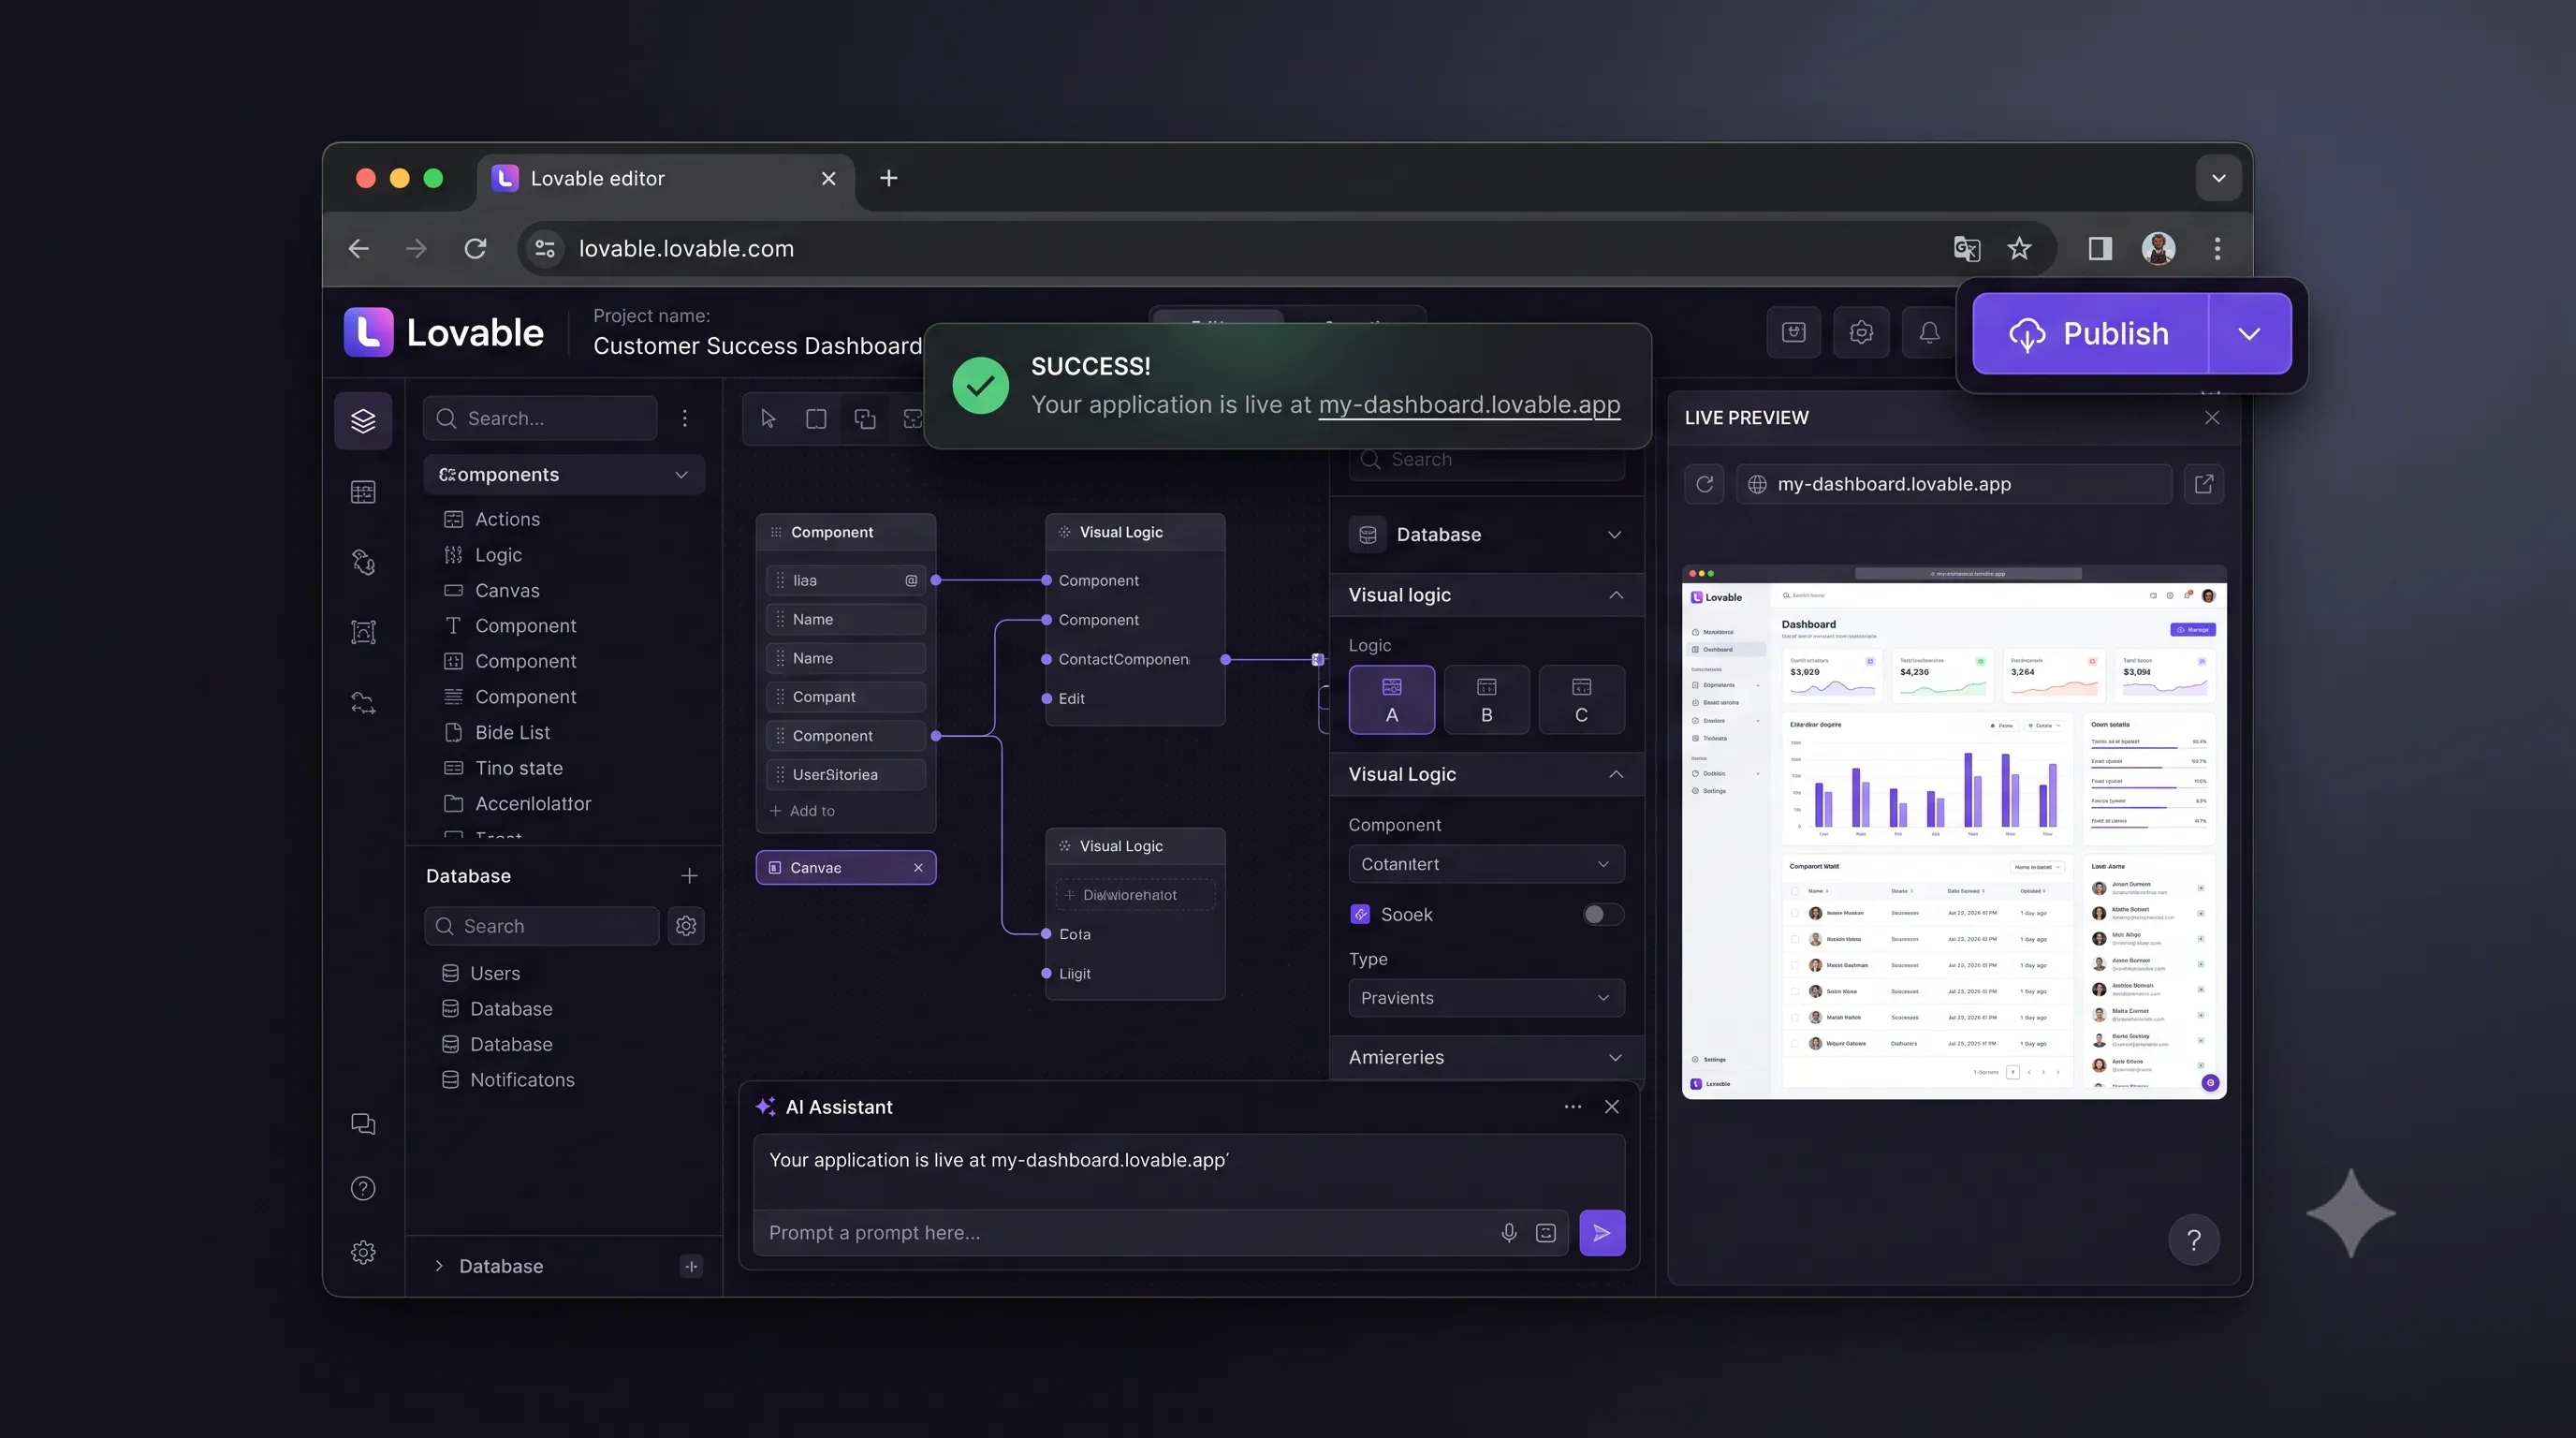Viewport: 2576px width, 1438px height.
Task: Go back in browser history
Action: pyautogui.click(x=359, y=249)
